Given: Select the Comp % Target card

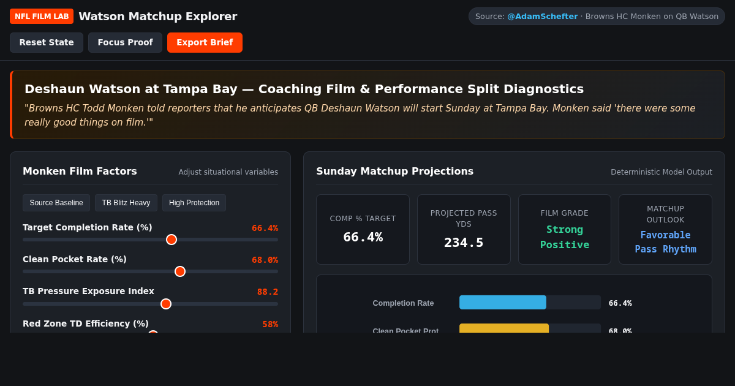Looking at the screenshot, I should click(363, 230).
